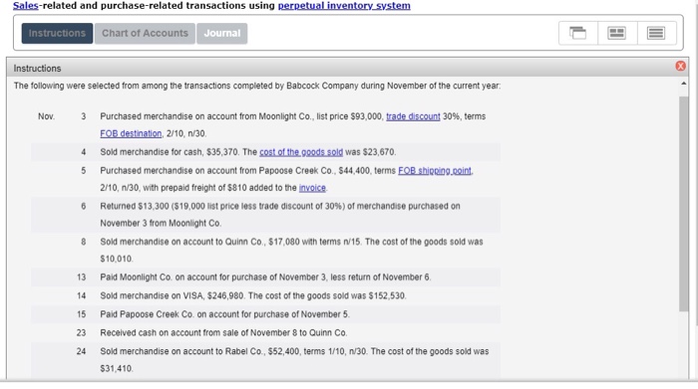Select the Nov. 13 Paid Moonlight Co. transaction
The height and width of the screenshot is (389, 698).
click(265, 278)
